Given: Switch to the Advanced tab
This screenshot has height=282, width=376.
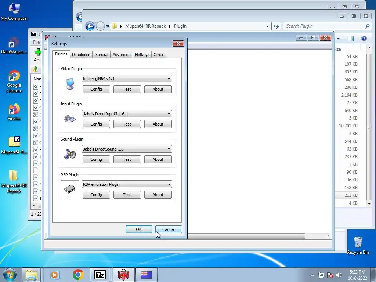Looking at the screenshot, I should point(122,55).
